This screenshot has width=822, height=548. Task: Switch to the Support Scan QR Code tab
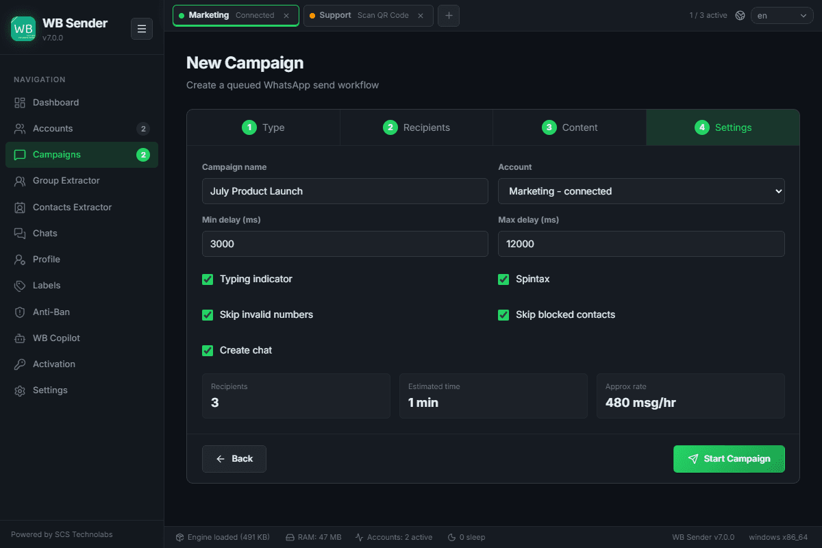(x=368, y=15)
